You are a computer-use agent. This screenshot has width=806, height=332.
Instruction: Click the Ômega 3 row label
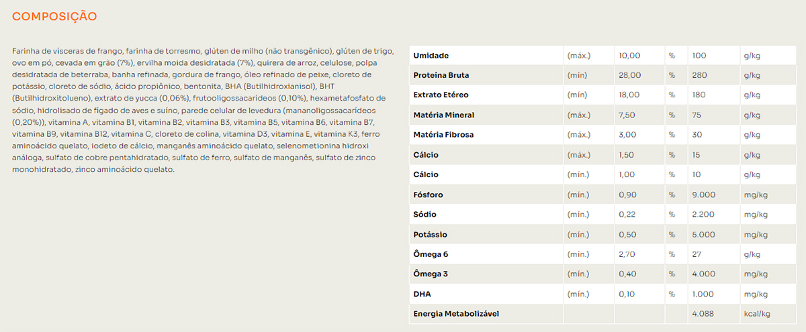pyautogui.click(x=431, y=274)
